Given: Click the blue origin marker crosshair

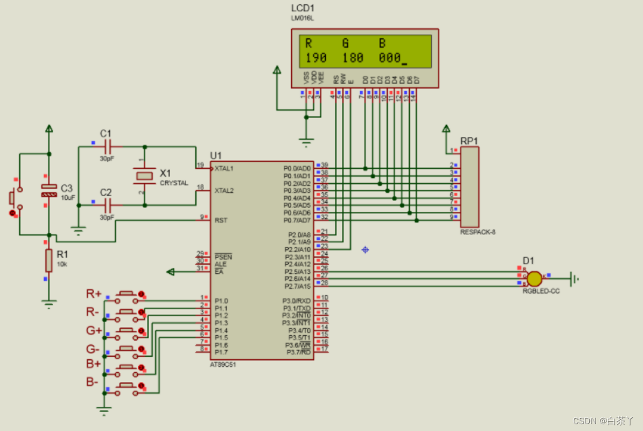Looking at the screenshot, I should [365, 249].
